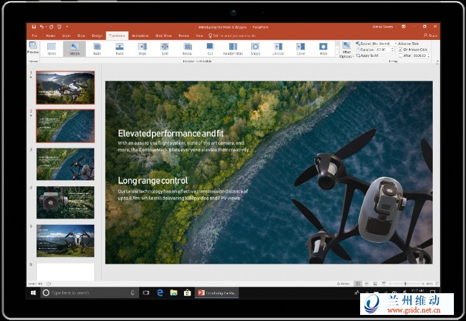Open the File menu
This screenshot has height=321, width=466.
click(34, 36)
